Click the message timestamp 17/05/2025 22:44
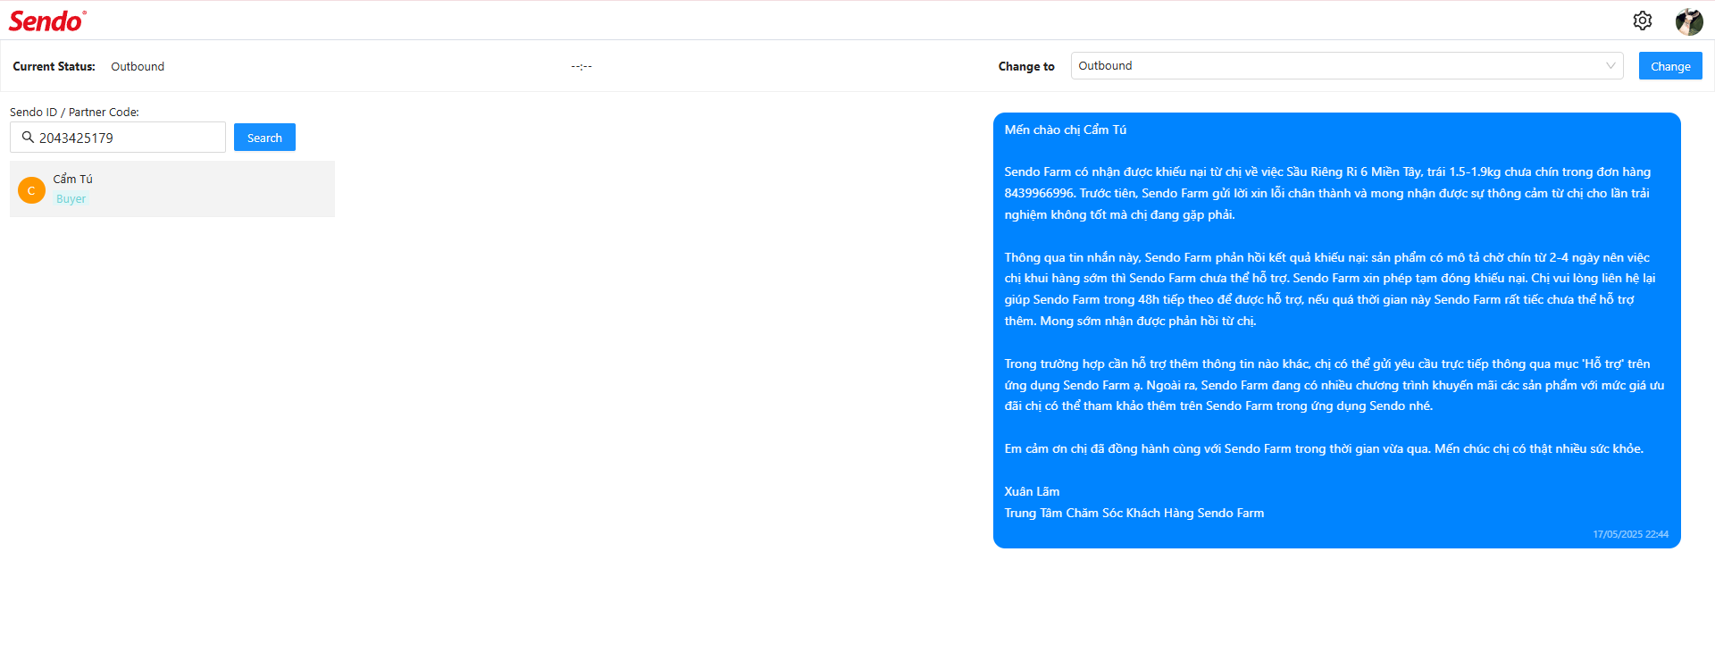 click(1630, 534)
